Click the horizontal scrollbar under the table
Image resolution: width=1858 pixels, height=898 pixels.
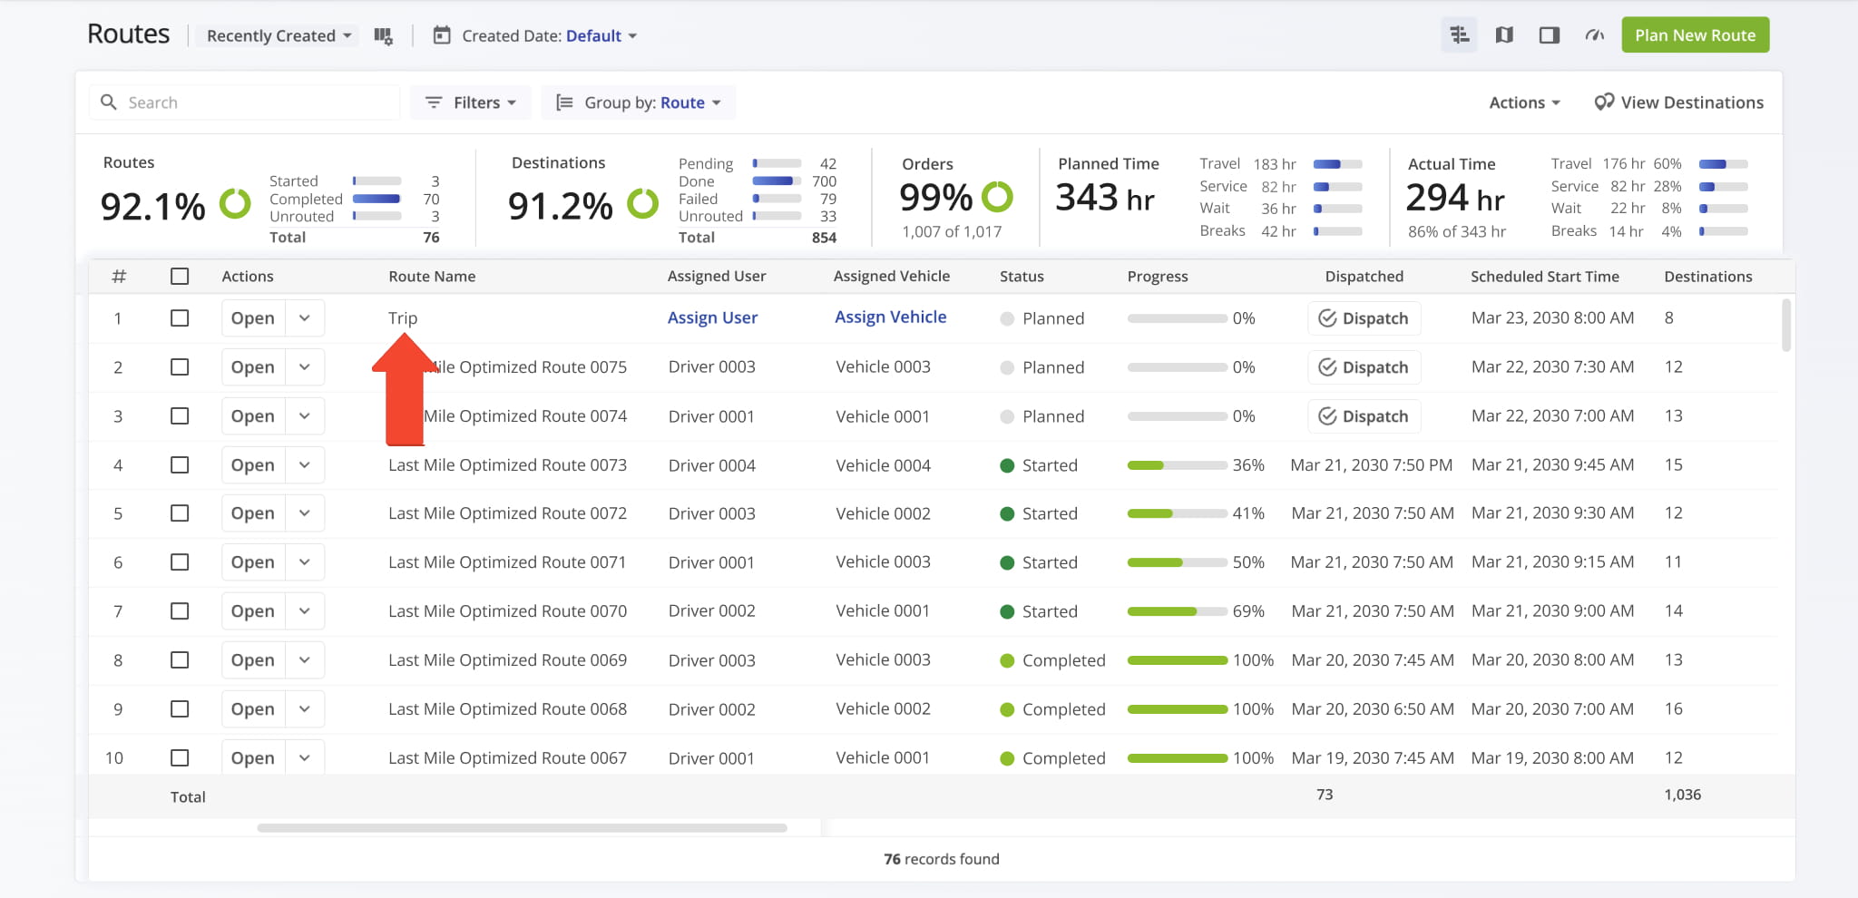tap(522, 827)
